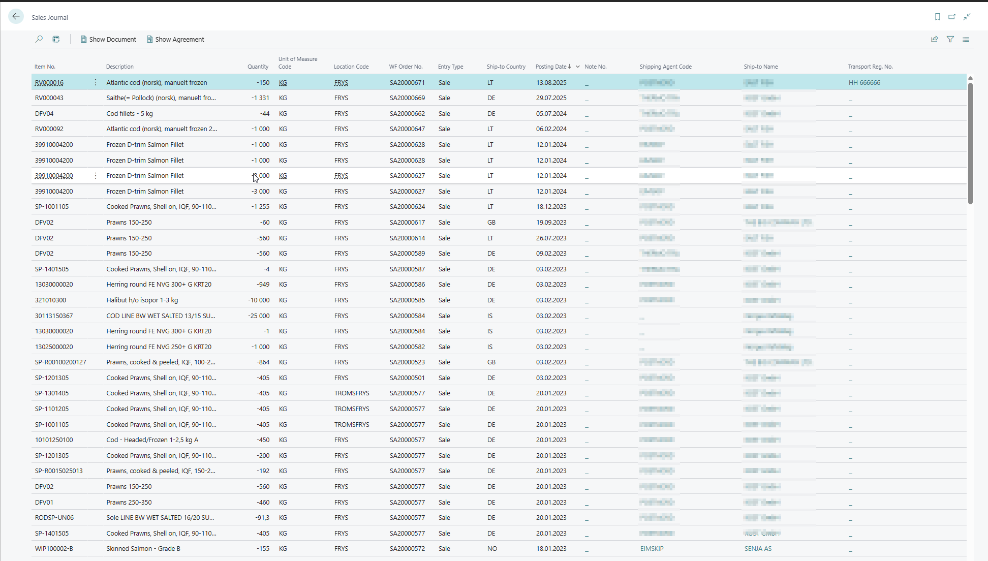
Task: Click Show Agreement action
Action: (175, 39)
